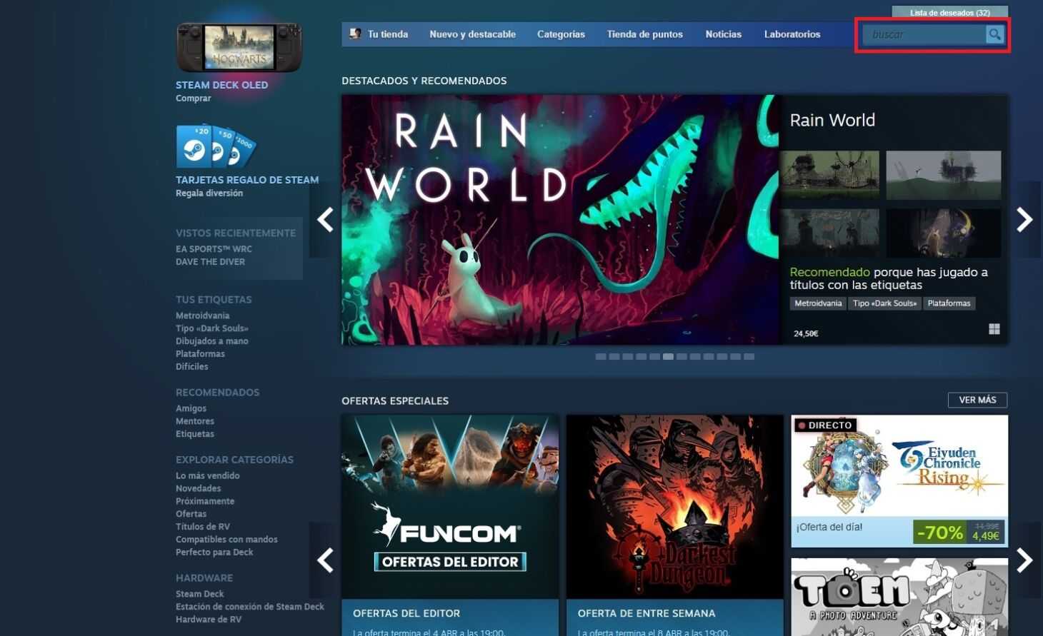
Task: Click Plataformas tag on Rain World panel
Action: pos(949,303)
